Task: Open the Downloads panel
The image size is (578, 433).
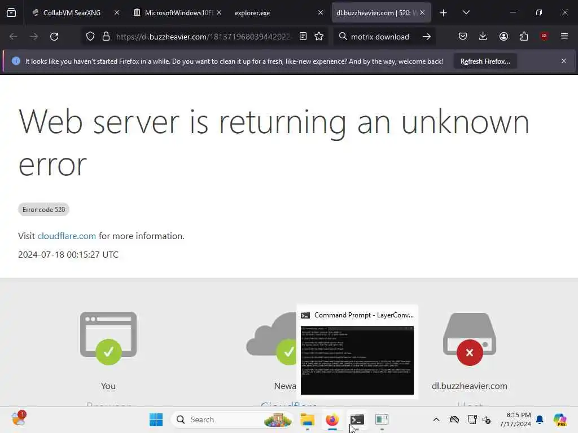Action: coord(483,36)
